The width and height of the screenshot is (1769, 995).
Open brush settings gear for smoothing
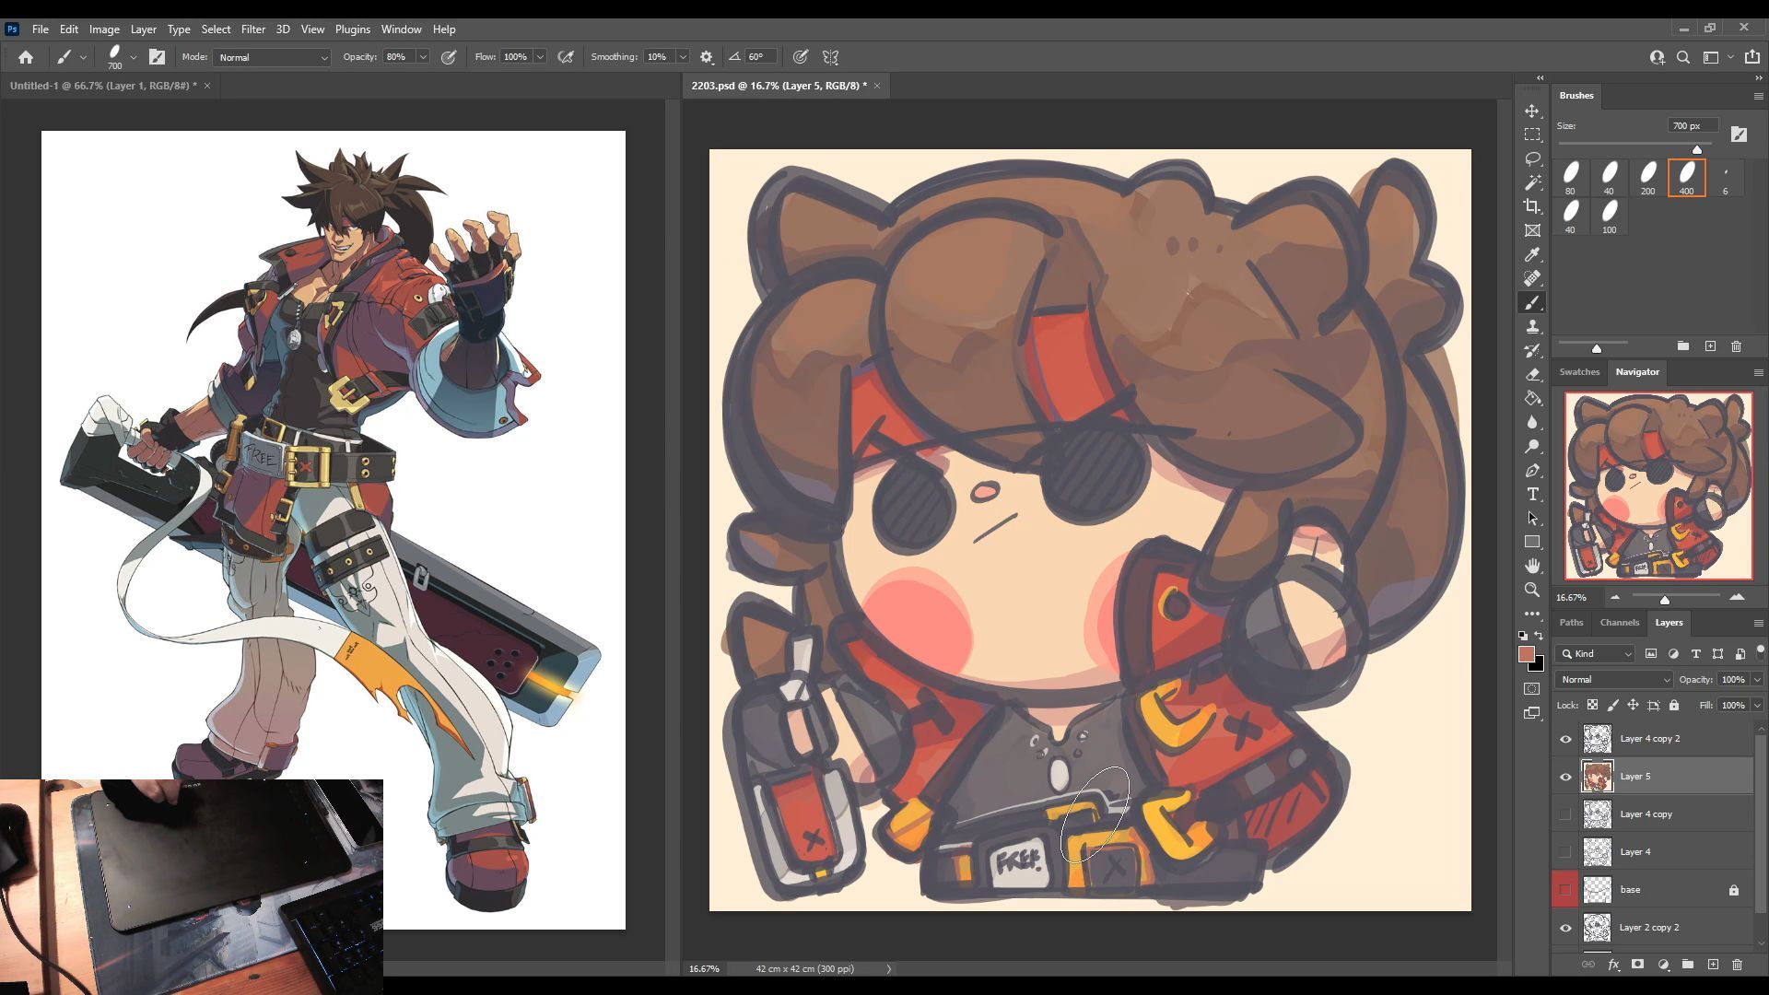(707, 57)
